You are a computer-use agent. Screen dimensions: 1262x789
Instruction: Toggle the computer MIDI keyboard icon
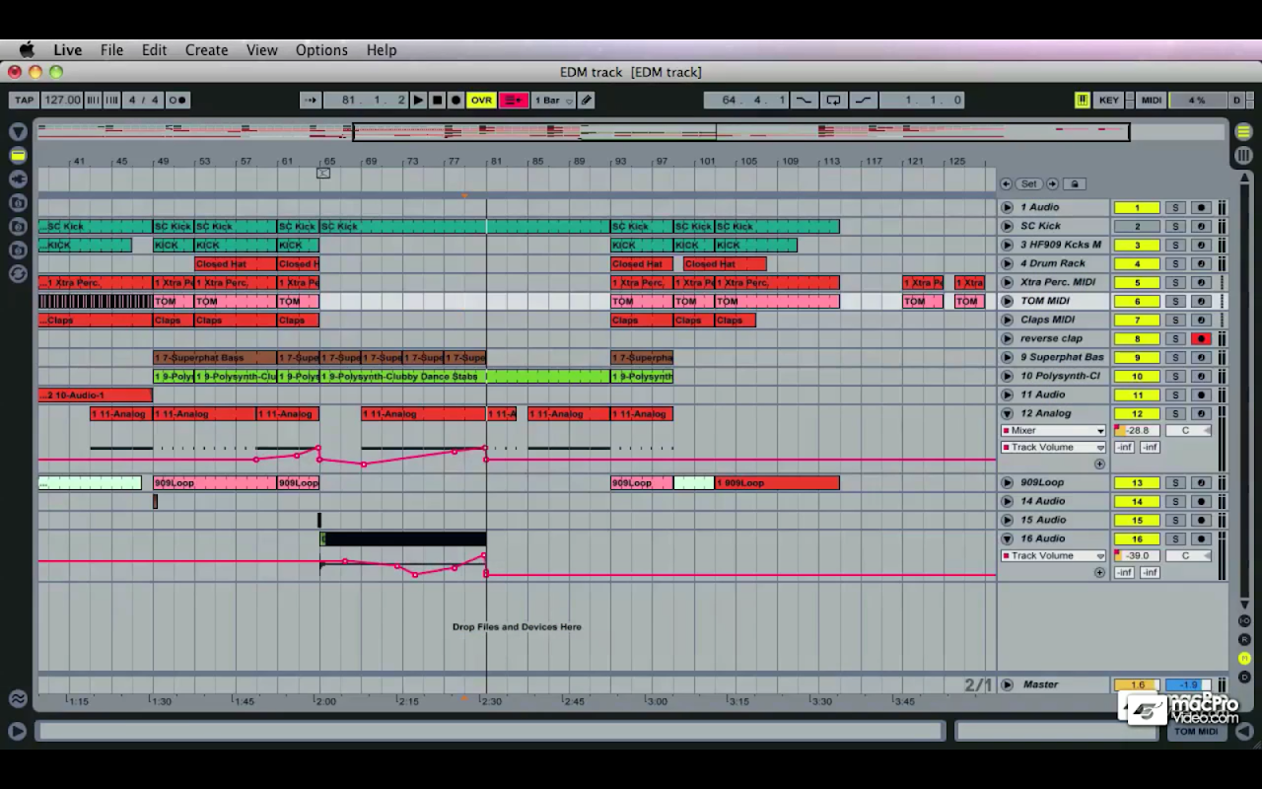(1082, 100)
